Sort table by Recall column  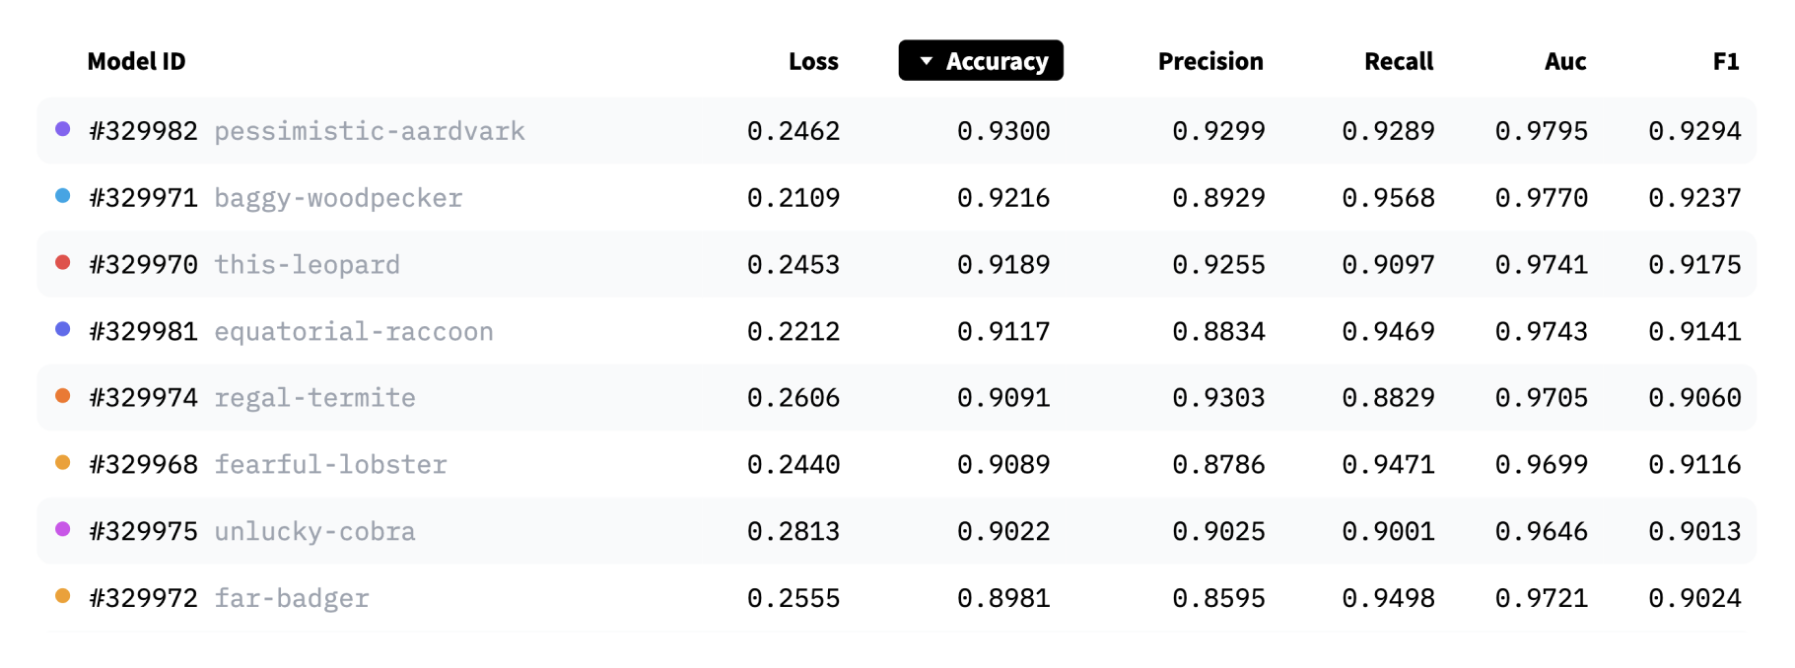[x=1399, y=61]
